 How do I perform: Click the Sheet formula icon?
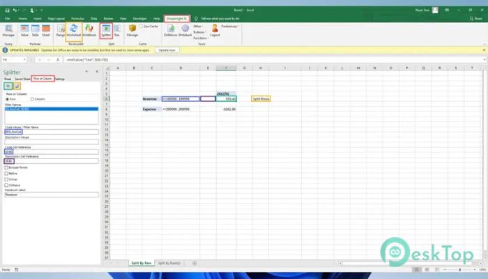[x=46, y=31]
